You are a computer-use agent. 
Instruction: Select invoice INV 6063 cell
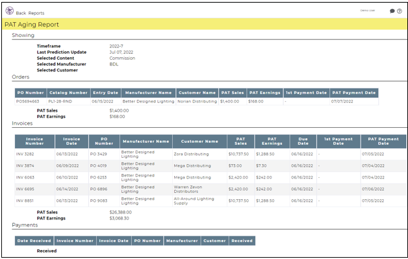click(34, 177)
